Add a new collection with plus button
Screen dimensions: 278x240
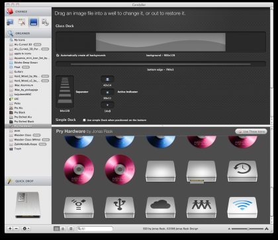click(10, 229)
